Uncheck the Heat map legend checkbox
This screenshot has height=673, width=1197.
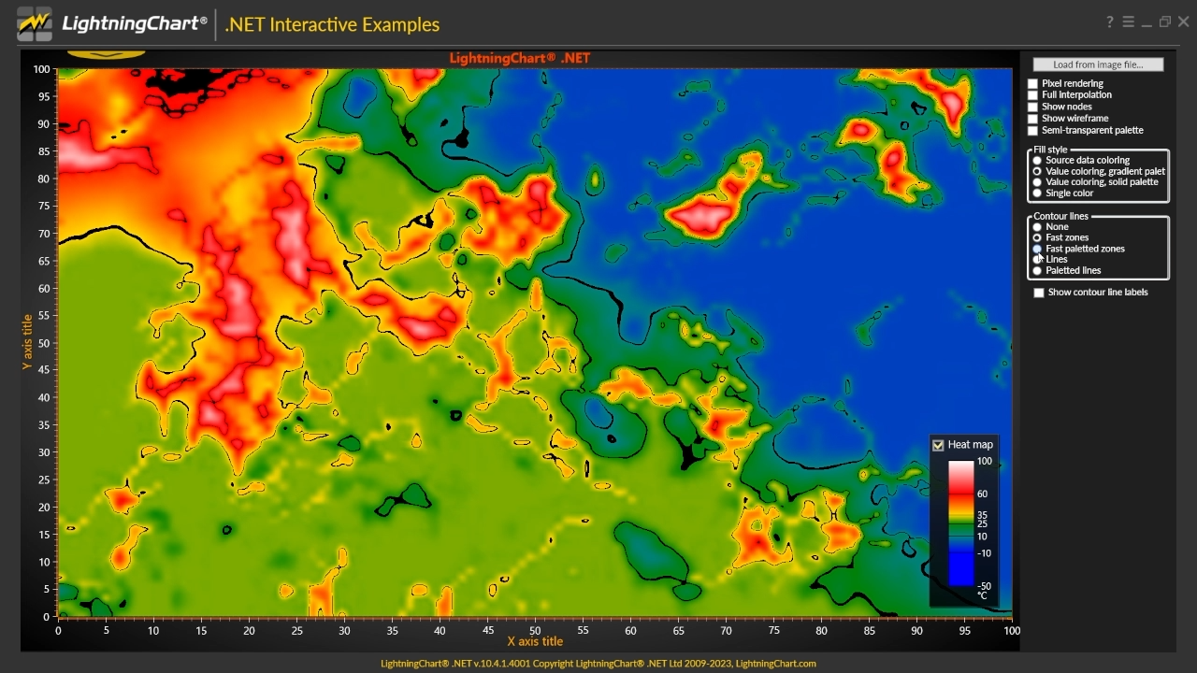pos(938,445)
